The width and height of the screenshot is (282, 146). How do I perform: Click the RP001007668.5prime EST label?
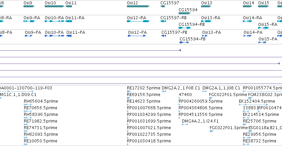click(x=149, y=108)
